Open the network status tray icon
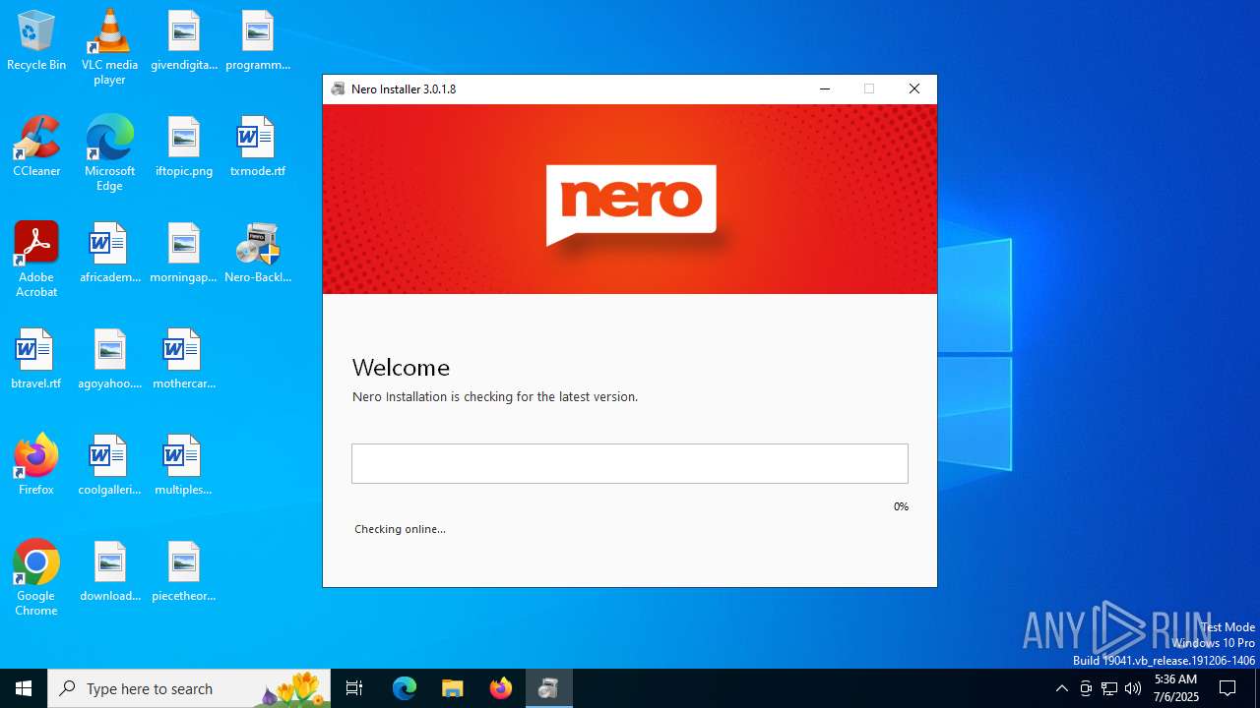Screen dimensions: 1260x708 (x=1109, y=688)
